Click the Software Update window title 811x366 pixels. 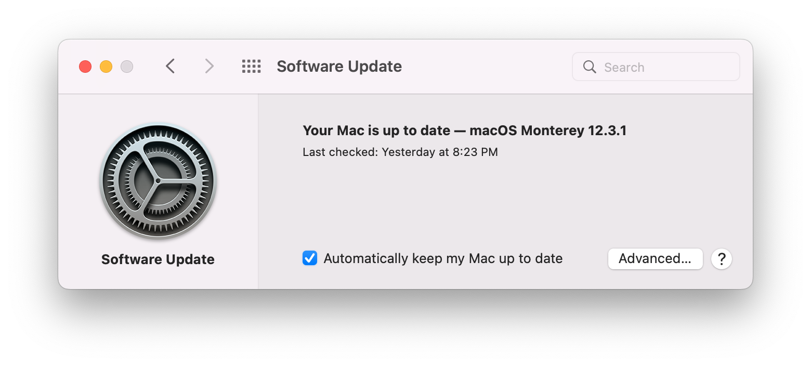pos(339,66)
